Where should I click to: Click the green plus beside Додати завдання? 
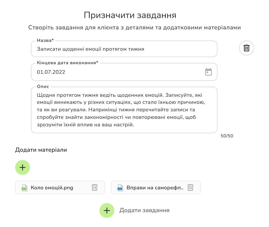click(107, 210)
